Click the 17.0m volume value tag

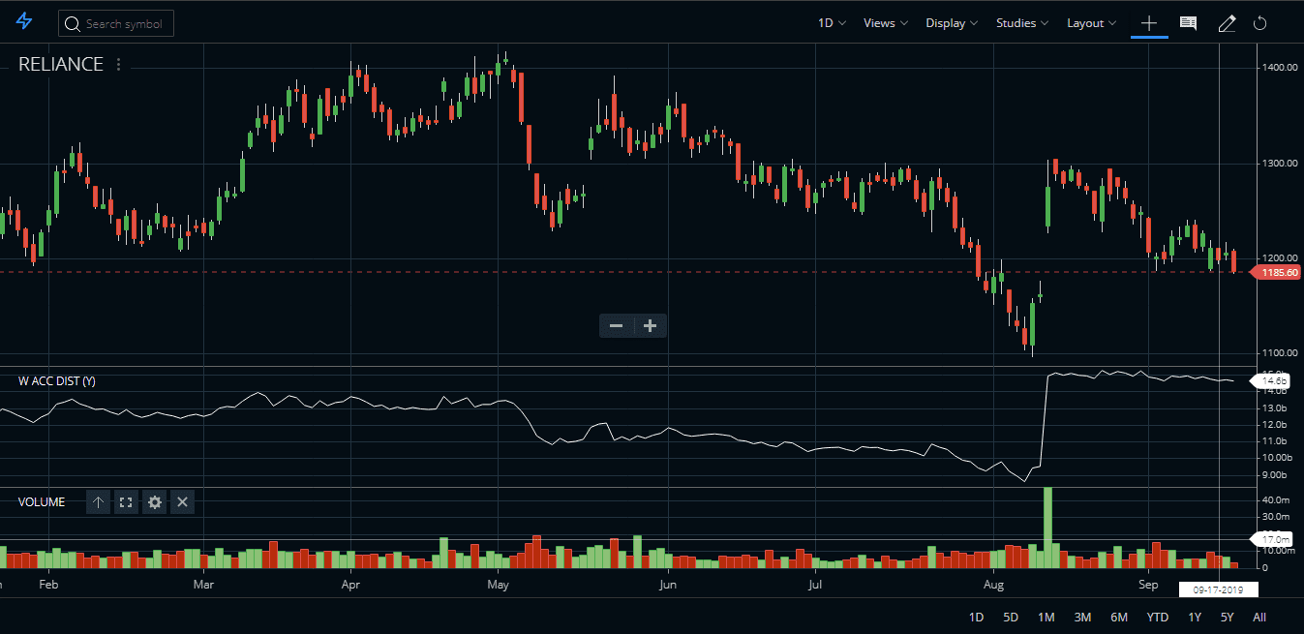tap(1273, 539)
